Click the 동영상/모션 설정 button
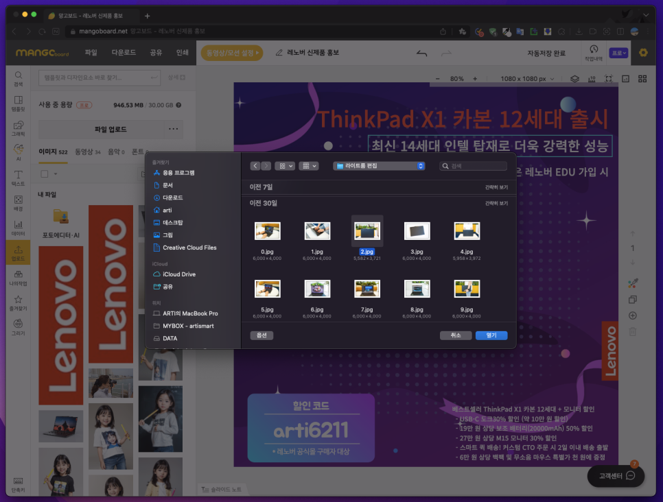This screenshot has width=663, height=502. [x=232, y=53]
